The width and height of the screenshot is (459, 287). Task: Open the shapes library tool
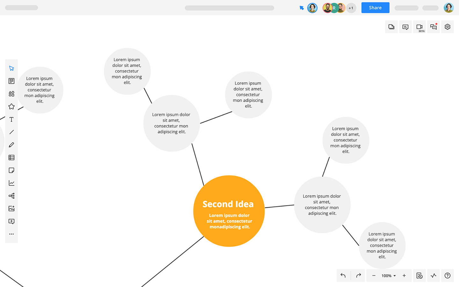point(11,94)
